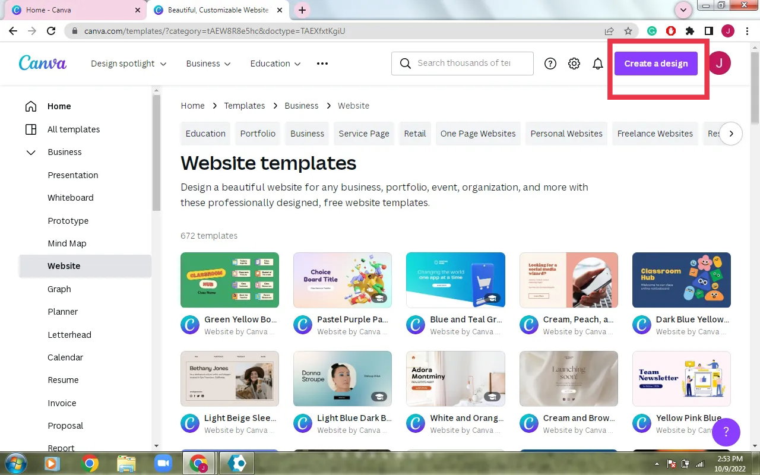760x475 pixels.
Task: Expand the Business header menu
Action: (208, 64)
